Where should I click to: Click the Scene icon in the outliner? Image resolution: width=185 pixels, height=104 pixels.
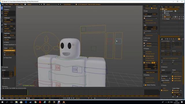[x=163, y=9]
